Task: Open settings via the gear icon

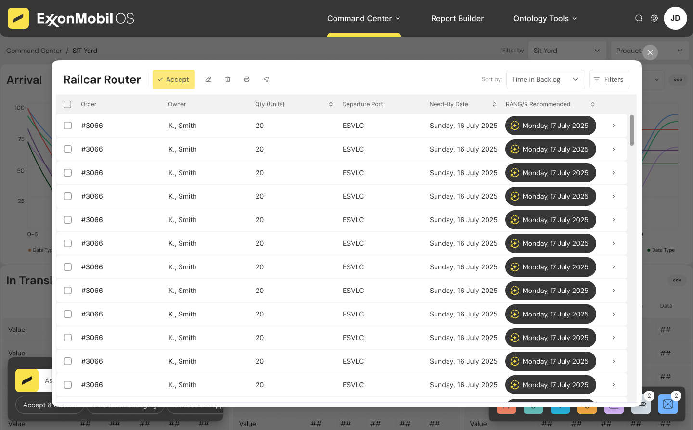Action: [x=654, y=18]
